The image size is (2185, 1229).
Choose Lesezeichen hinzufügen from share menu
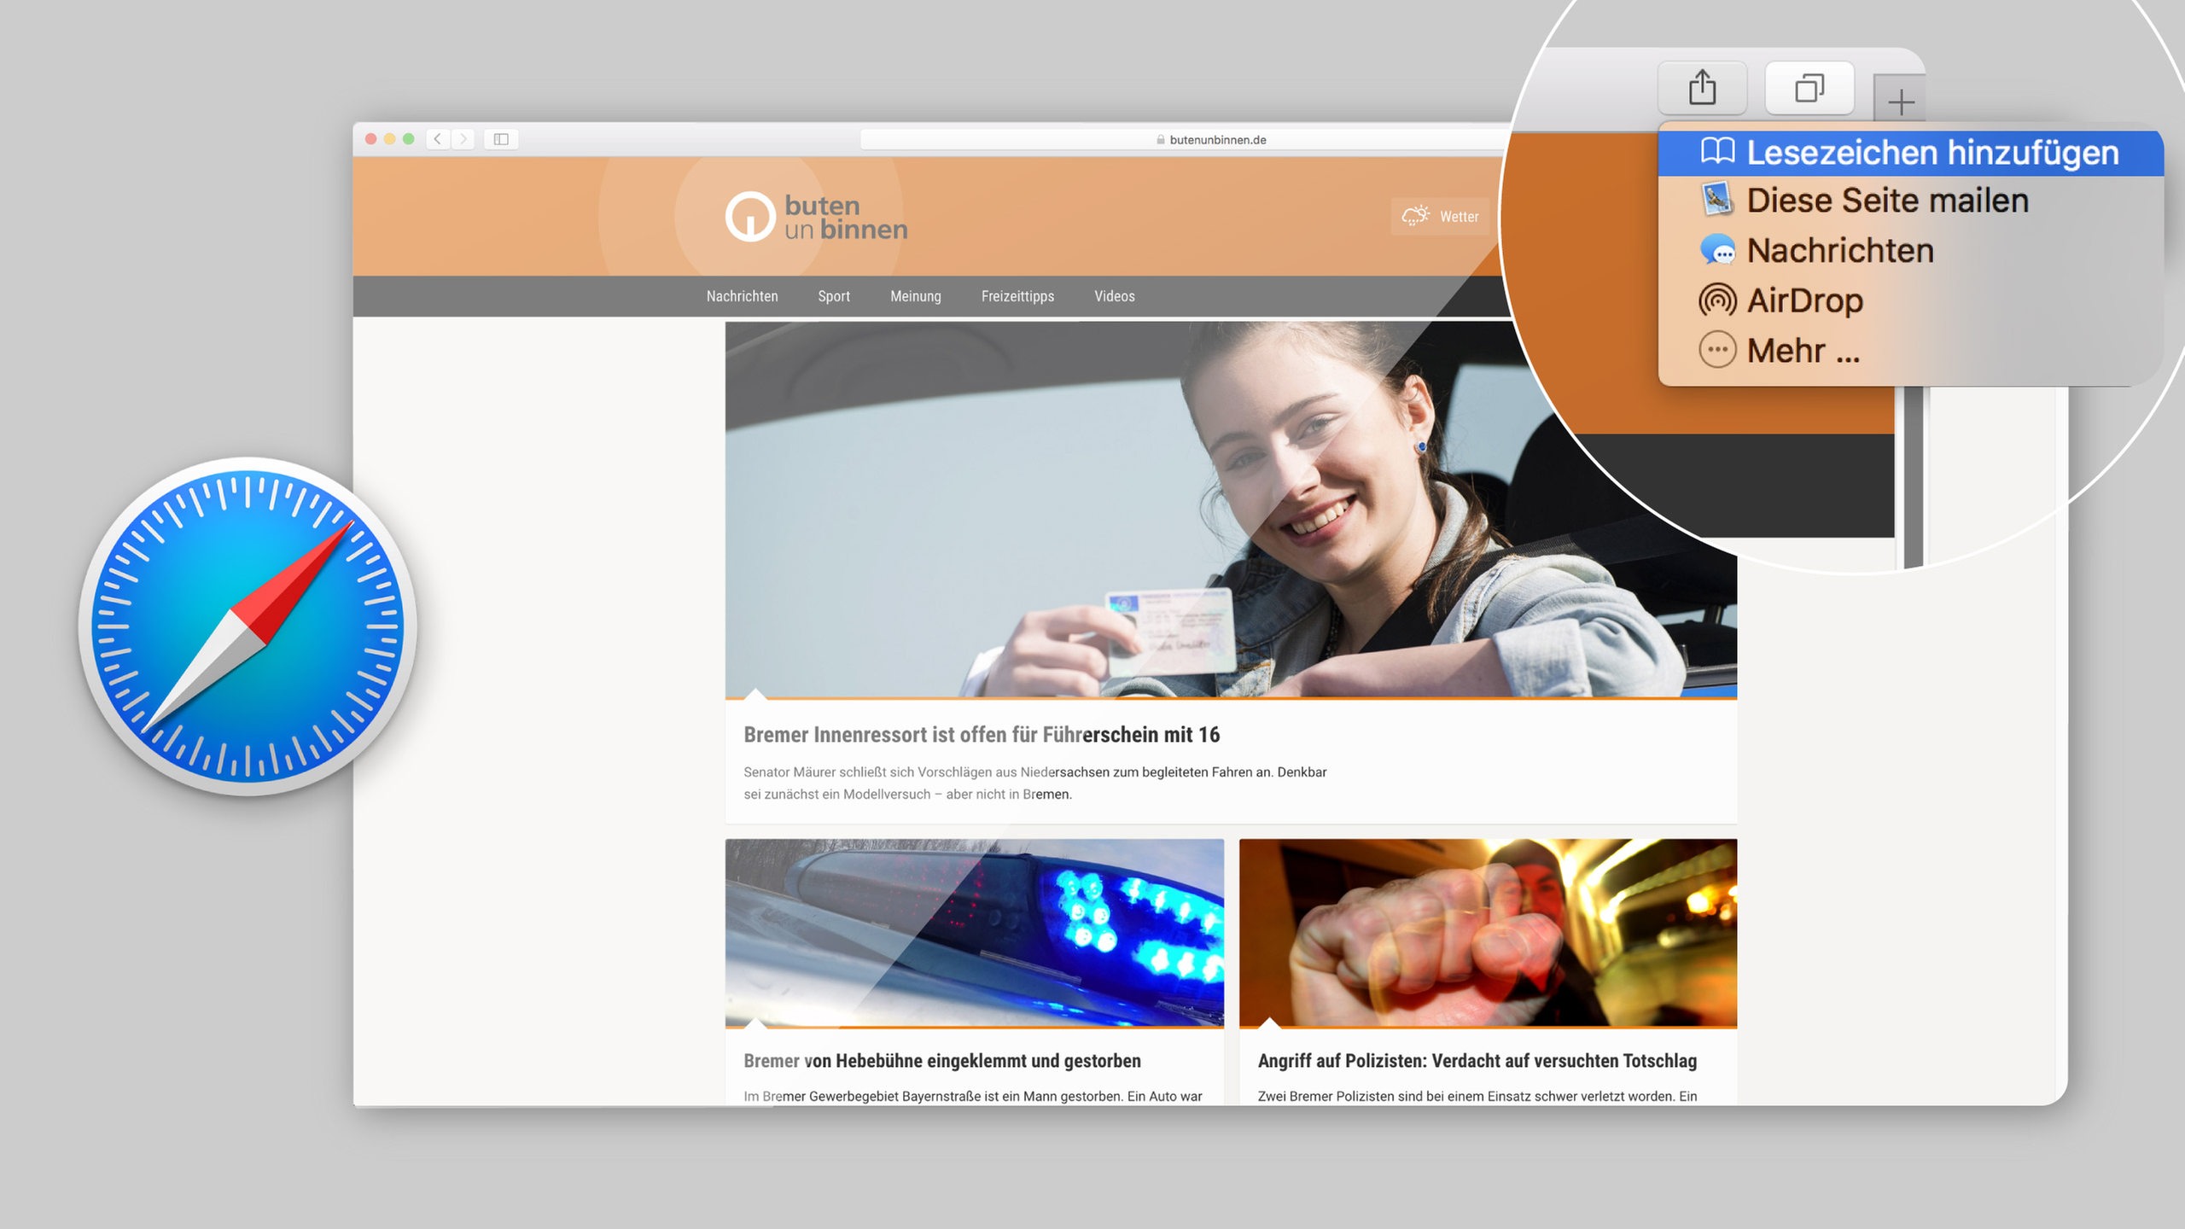[1910, 153]
